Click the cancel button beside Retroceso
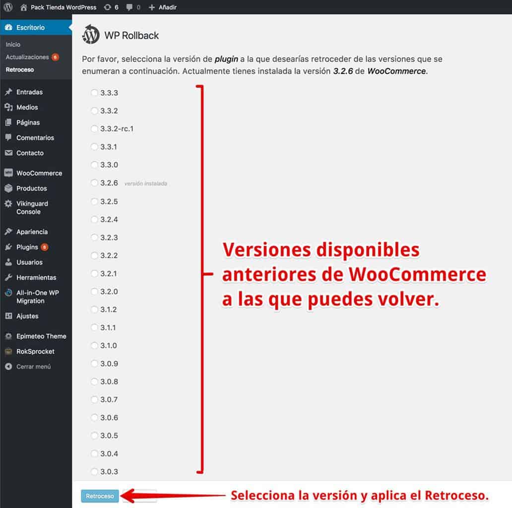Image resolution: width=512 pixels, height=508 pixels. 140,496
